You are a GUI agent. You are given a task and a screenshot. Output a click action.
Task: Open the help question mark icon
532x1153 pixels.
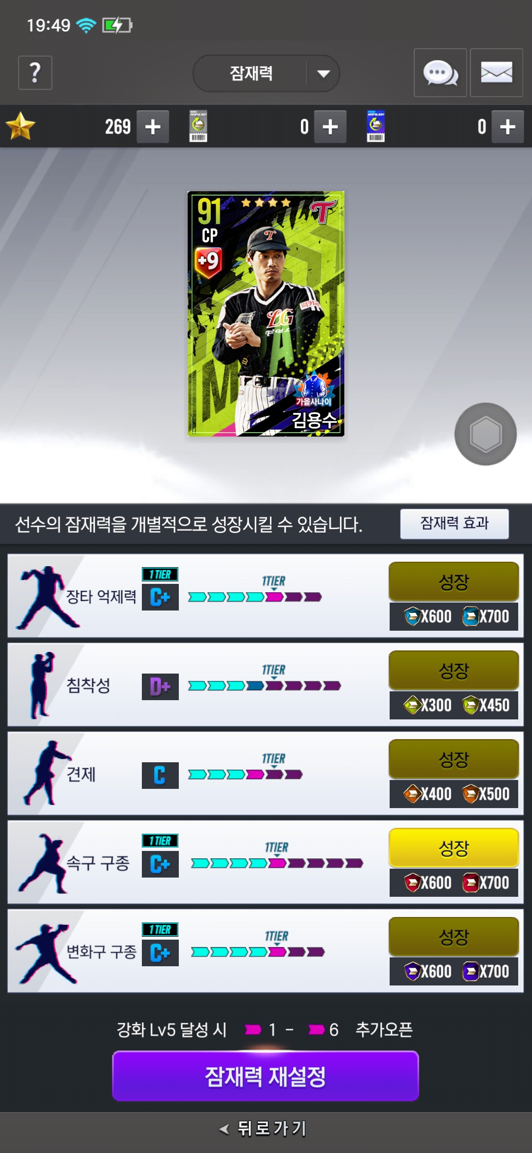point(35,73)
